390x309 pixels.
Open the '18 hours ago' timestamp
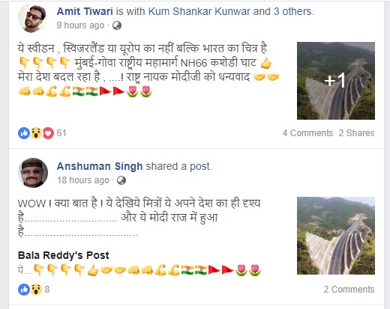pyautogui.click(x=83, y=180)
